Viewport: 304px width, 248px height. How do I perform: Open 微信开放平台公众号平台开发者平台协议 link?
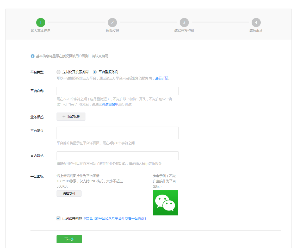point(115,218)
